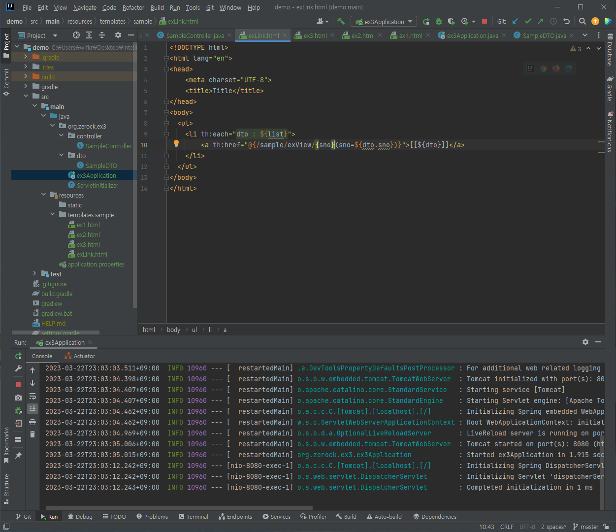Push commits with the Git push arrow
616x532 pixels.
click(x=541, y=21)
